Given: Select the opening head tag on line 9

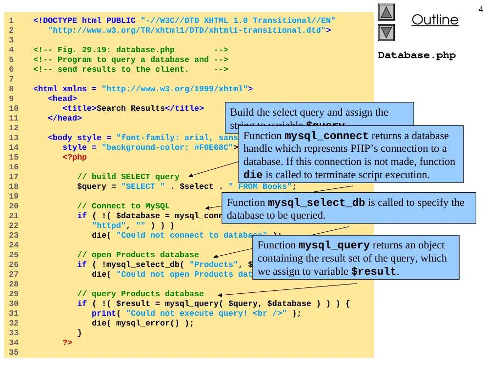Looking at the screenshot, I should (x=62, y=99).
